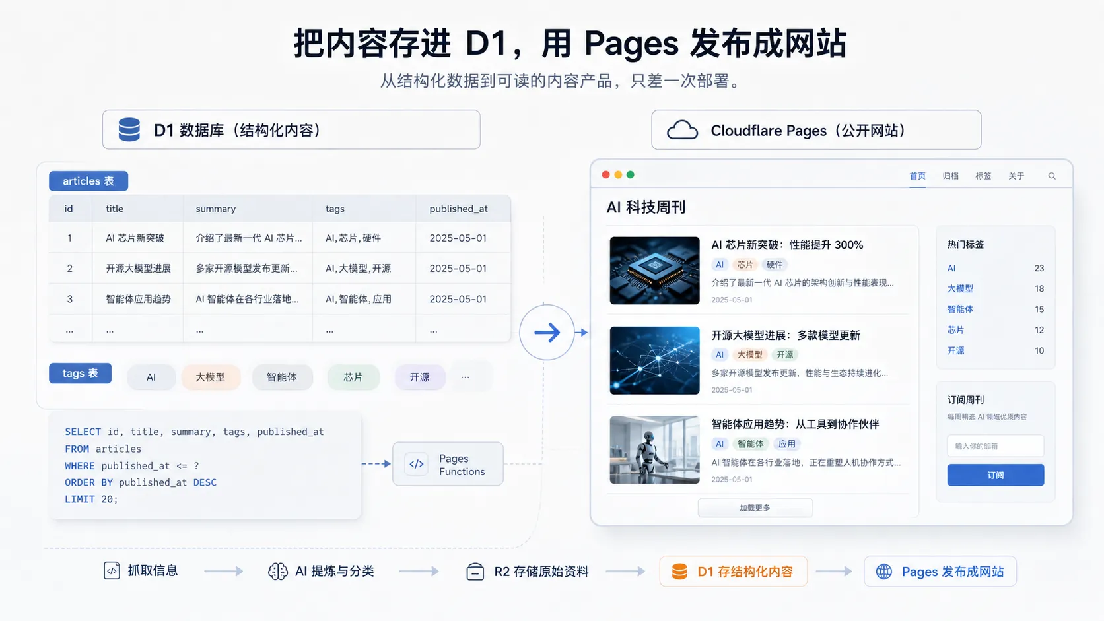
Task: Click the 抓取信息 step label
Action: pyautogui.click(x=153, y=571)
